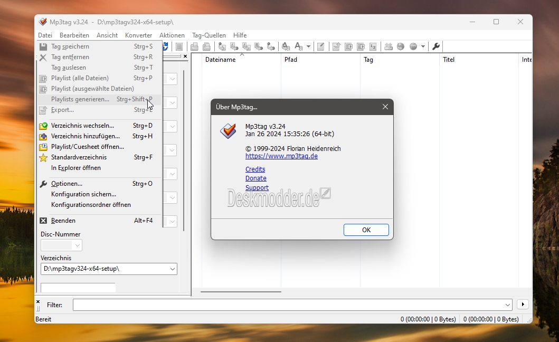Viewport: 559px width, 342px height.
Task: Click into the Filter text field
Action: 288,305
